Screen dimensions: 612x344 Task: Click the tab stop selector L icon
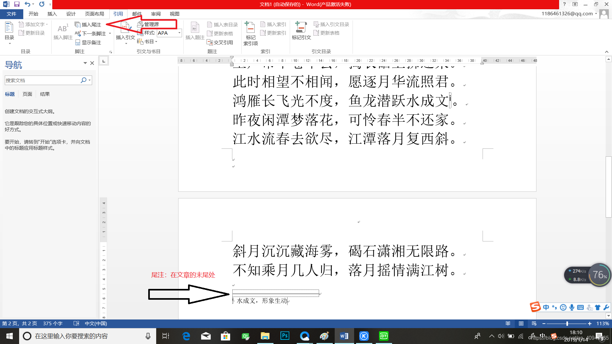(104, 61)
